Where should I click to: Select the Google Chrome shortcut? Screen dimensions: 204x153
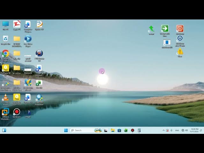tap(5, 56)
